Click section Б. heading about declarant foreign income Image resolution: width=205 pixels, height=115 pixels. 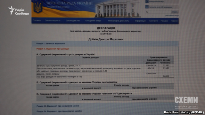point(77,82)
